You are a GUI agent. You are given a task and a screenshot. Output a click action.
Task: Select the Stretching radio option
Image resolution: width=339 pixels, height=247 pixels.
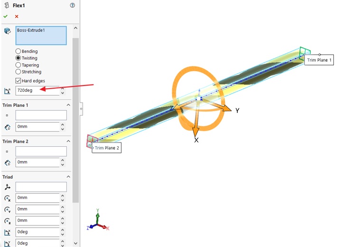tap(18, 72)
